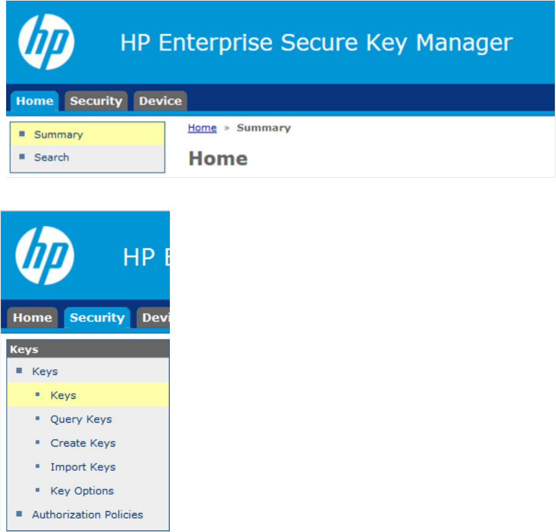Click the bullet icon beside Search

(x=22, y=157)
